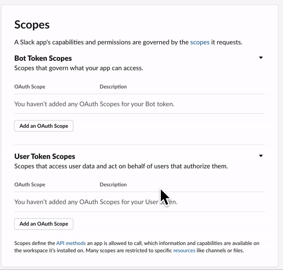This screenshot has height=270, width=283.
Task: Click the Description column header under Bot Token
Action: (x=113, y=87)
